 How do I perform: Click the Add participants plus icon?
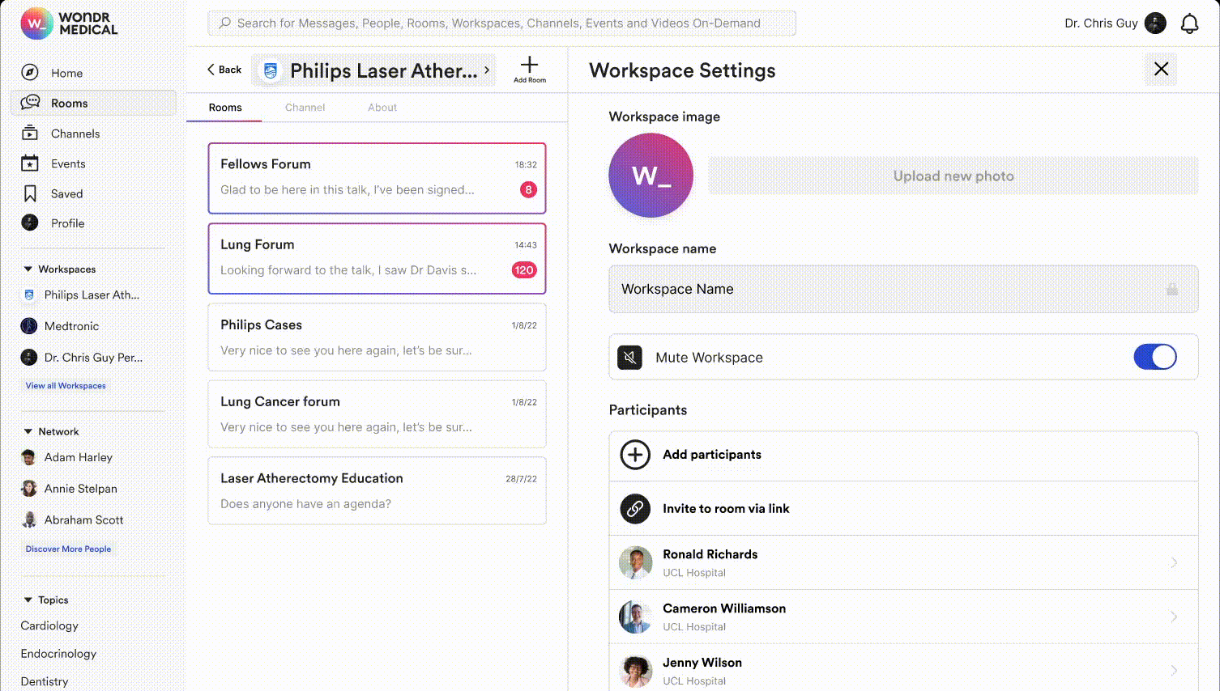635,455
